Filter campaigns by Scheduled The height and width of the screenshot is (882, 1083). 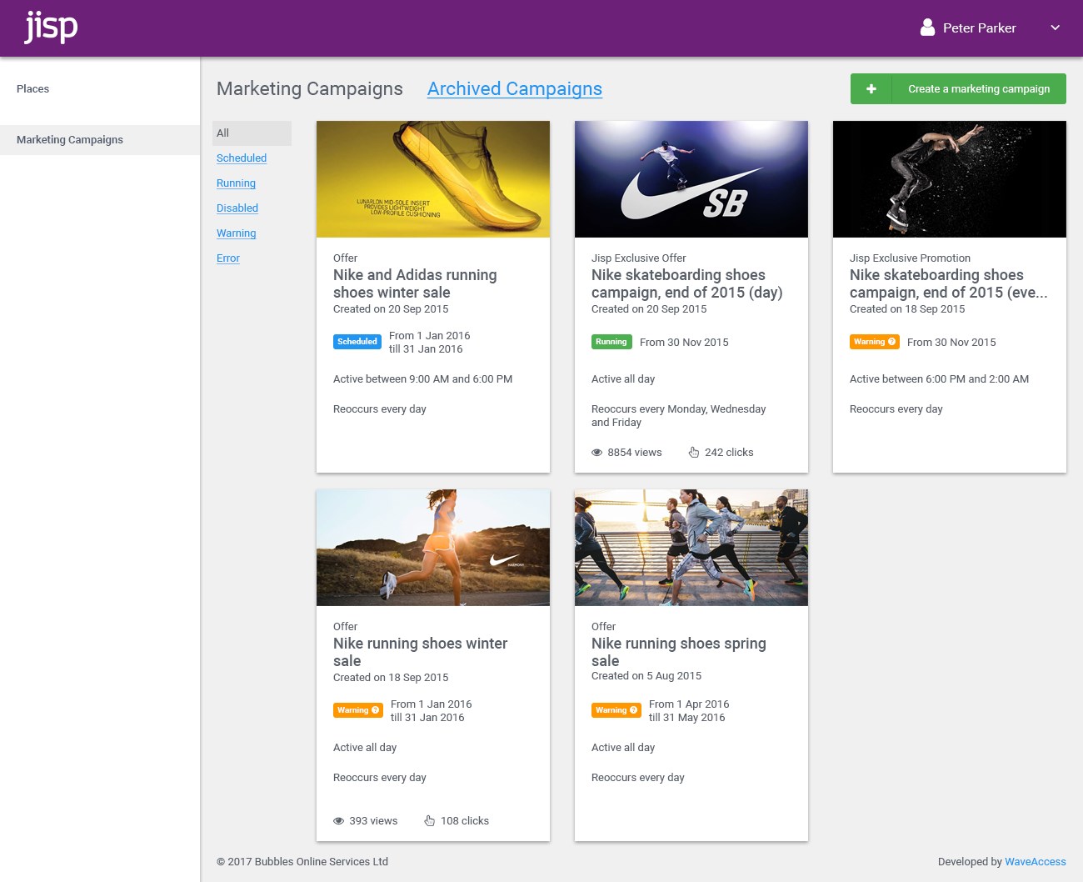coord(242,158)
